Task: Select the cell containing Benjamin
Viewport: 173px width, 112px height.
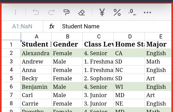Action: (36, 87)
